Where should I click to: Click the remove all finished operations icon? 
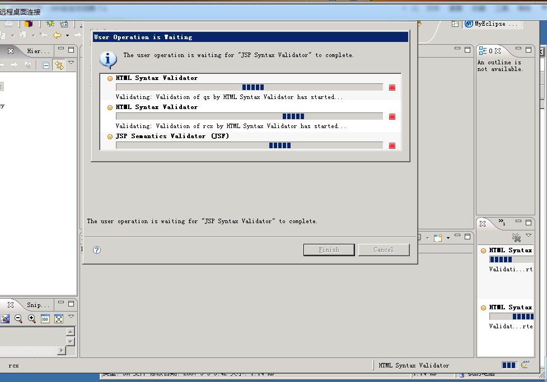point(516,238)
